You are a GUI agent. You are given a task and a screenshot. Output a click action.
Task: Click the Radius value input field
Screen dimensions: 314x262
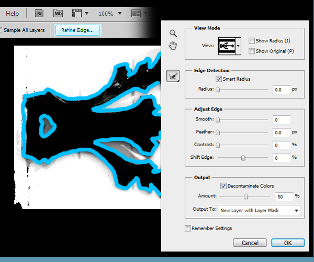(282, 90)
